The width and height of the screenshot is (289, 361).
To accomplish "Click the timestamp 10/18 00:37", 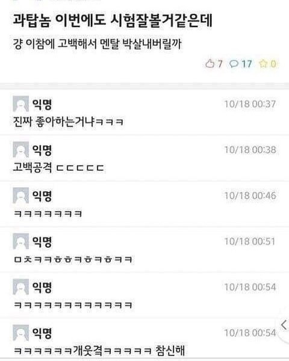I will [250, 104].
